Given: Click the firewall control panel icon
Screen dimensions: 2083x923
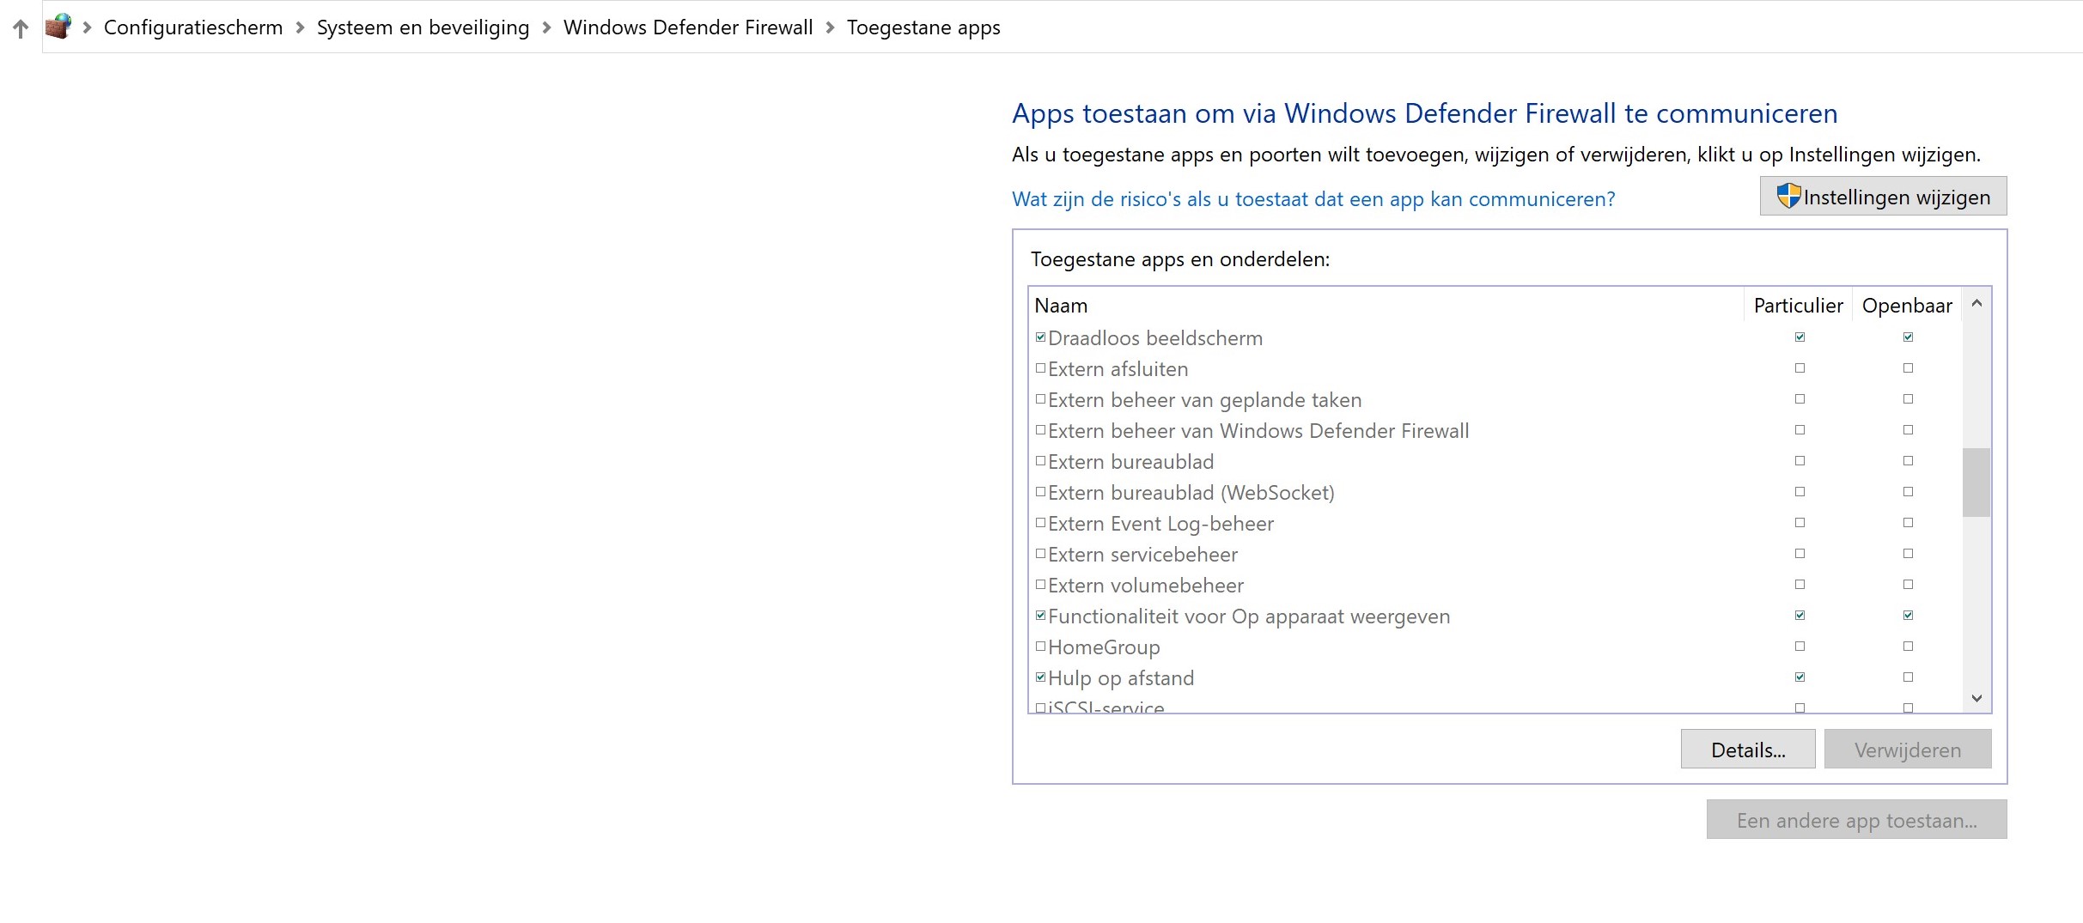Looking at the screenshot, I should tap(58, 27).
